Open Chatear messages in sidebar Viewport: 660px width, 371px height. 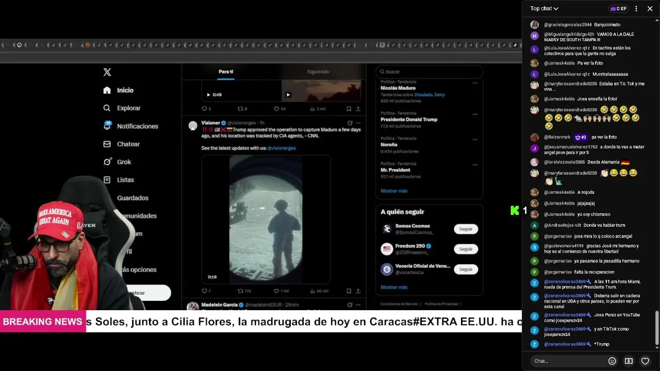pyautogui.click(x=122, y=144)
